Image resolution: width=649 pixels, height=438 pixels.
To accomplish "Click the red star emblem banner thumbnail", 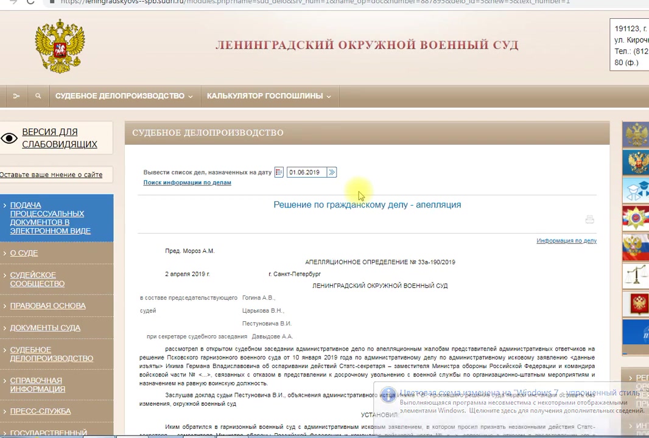I will point(636,218).
